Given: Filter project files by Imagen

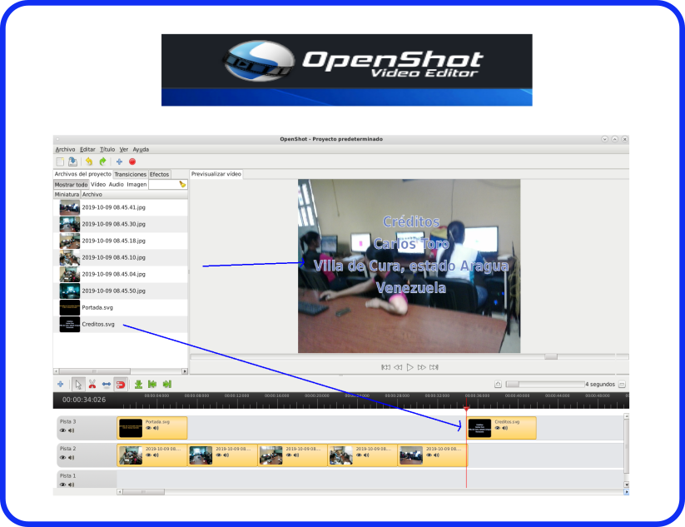Looking at the screenshot, I should tap(137, 184).
